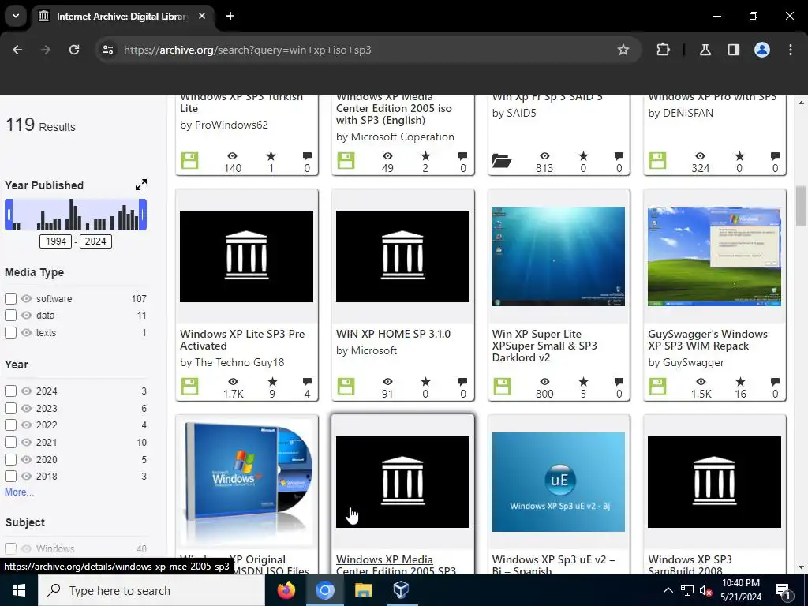Hide software results using eye icon
The height and width of the screenshot is (606, 808).
26,298
